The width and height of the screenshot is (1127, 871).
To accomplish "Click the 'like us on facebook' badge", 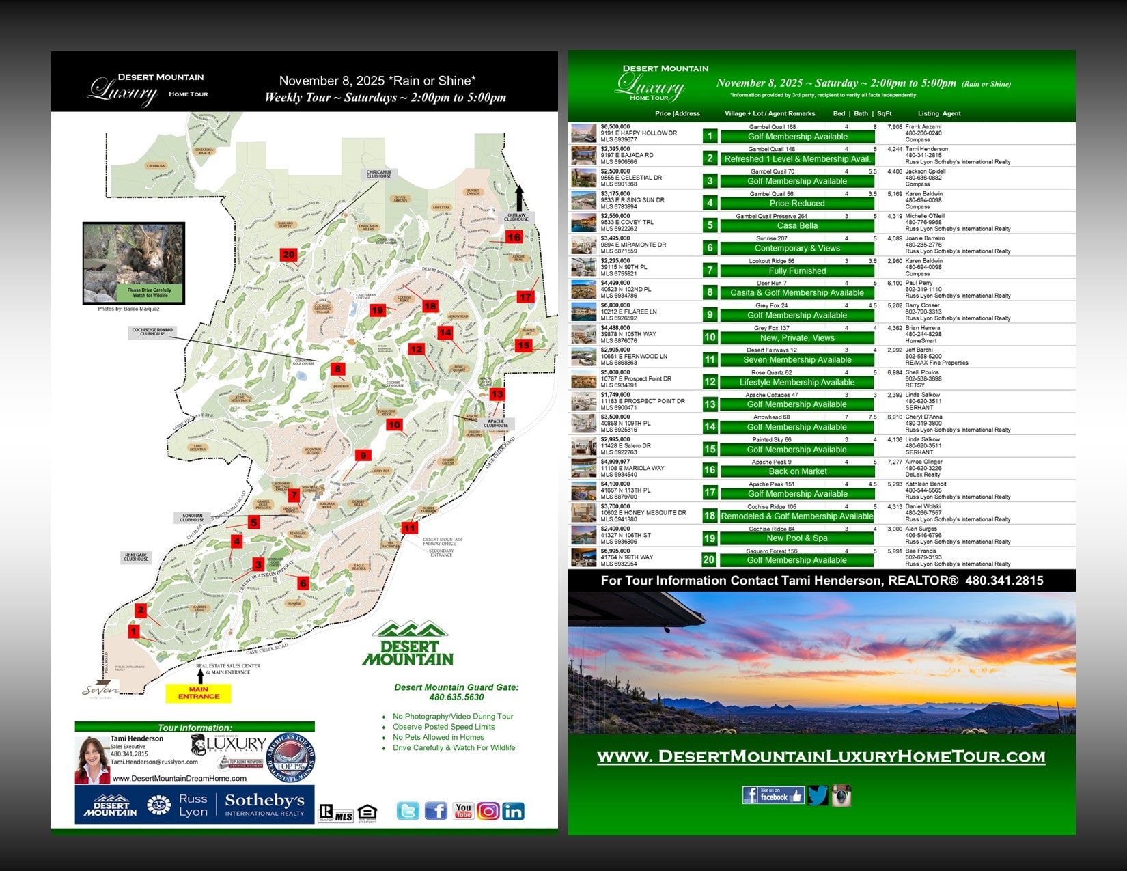I will click(x=773, y=795).
